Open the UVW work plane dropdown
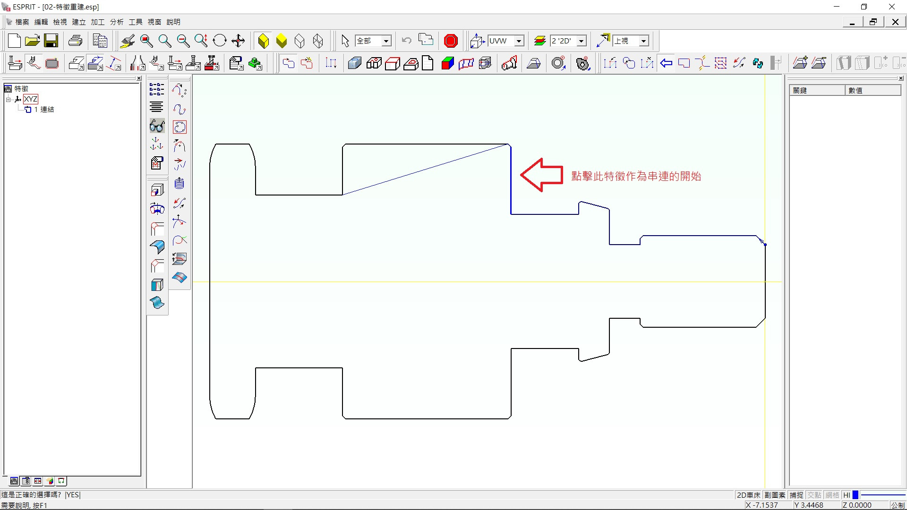 point(519,41)
